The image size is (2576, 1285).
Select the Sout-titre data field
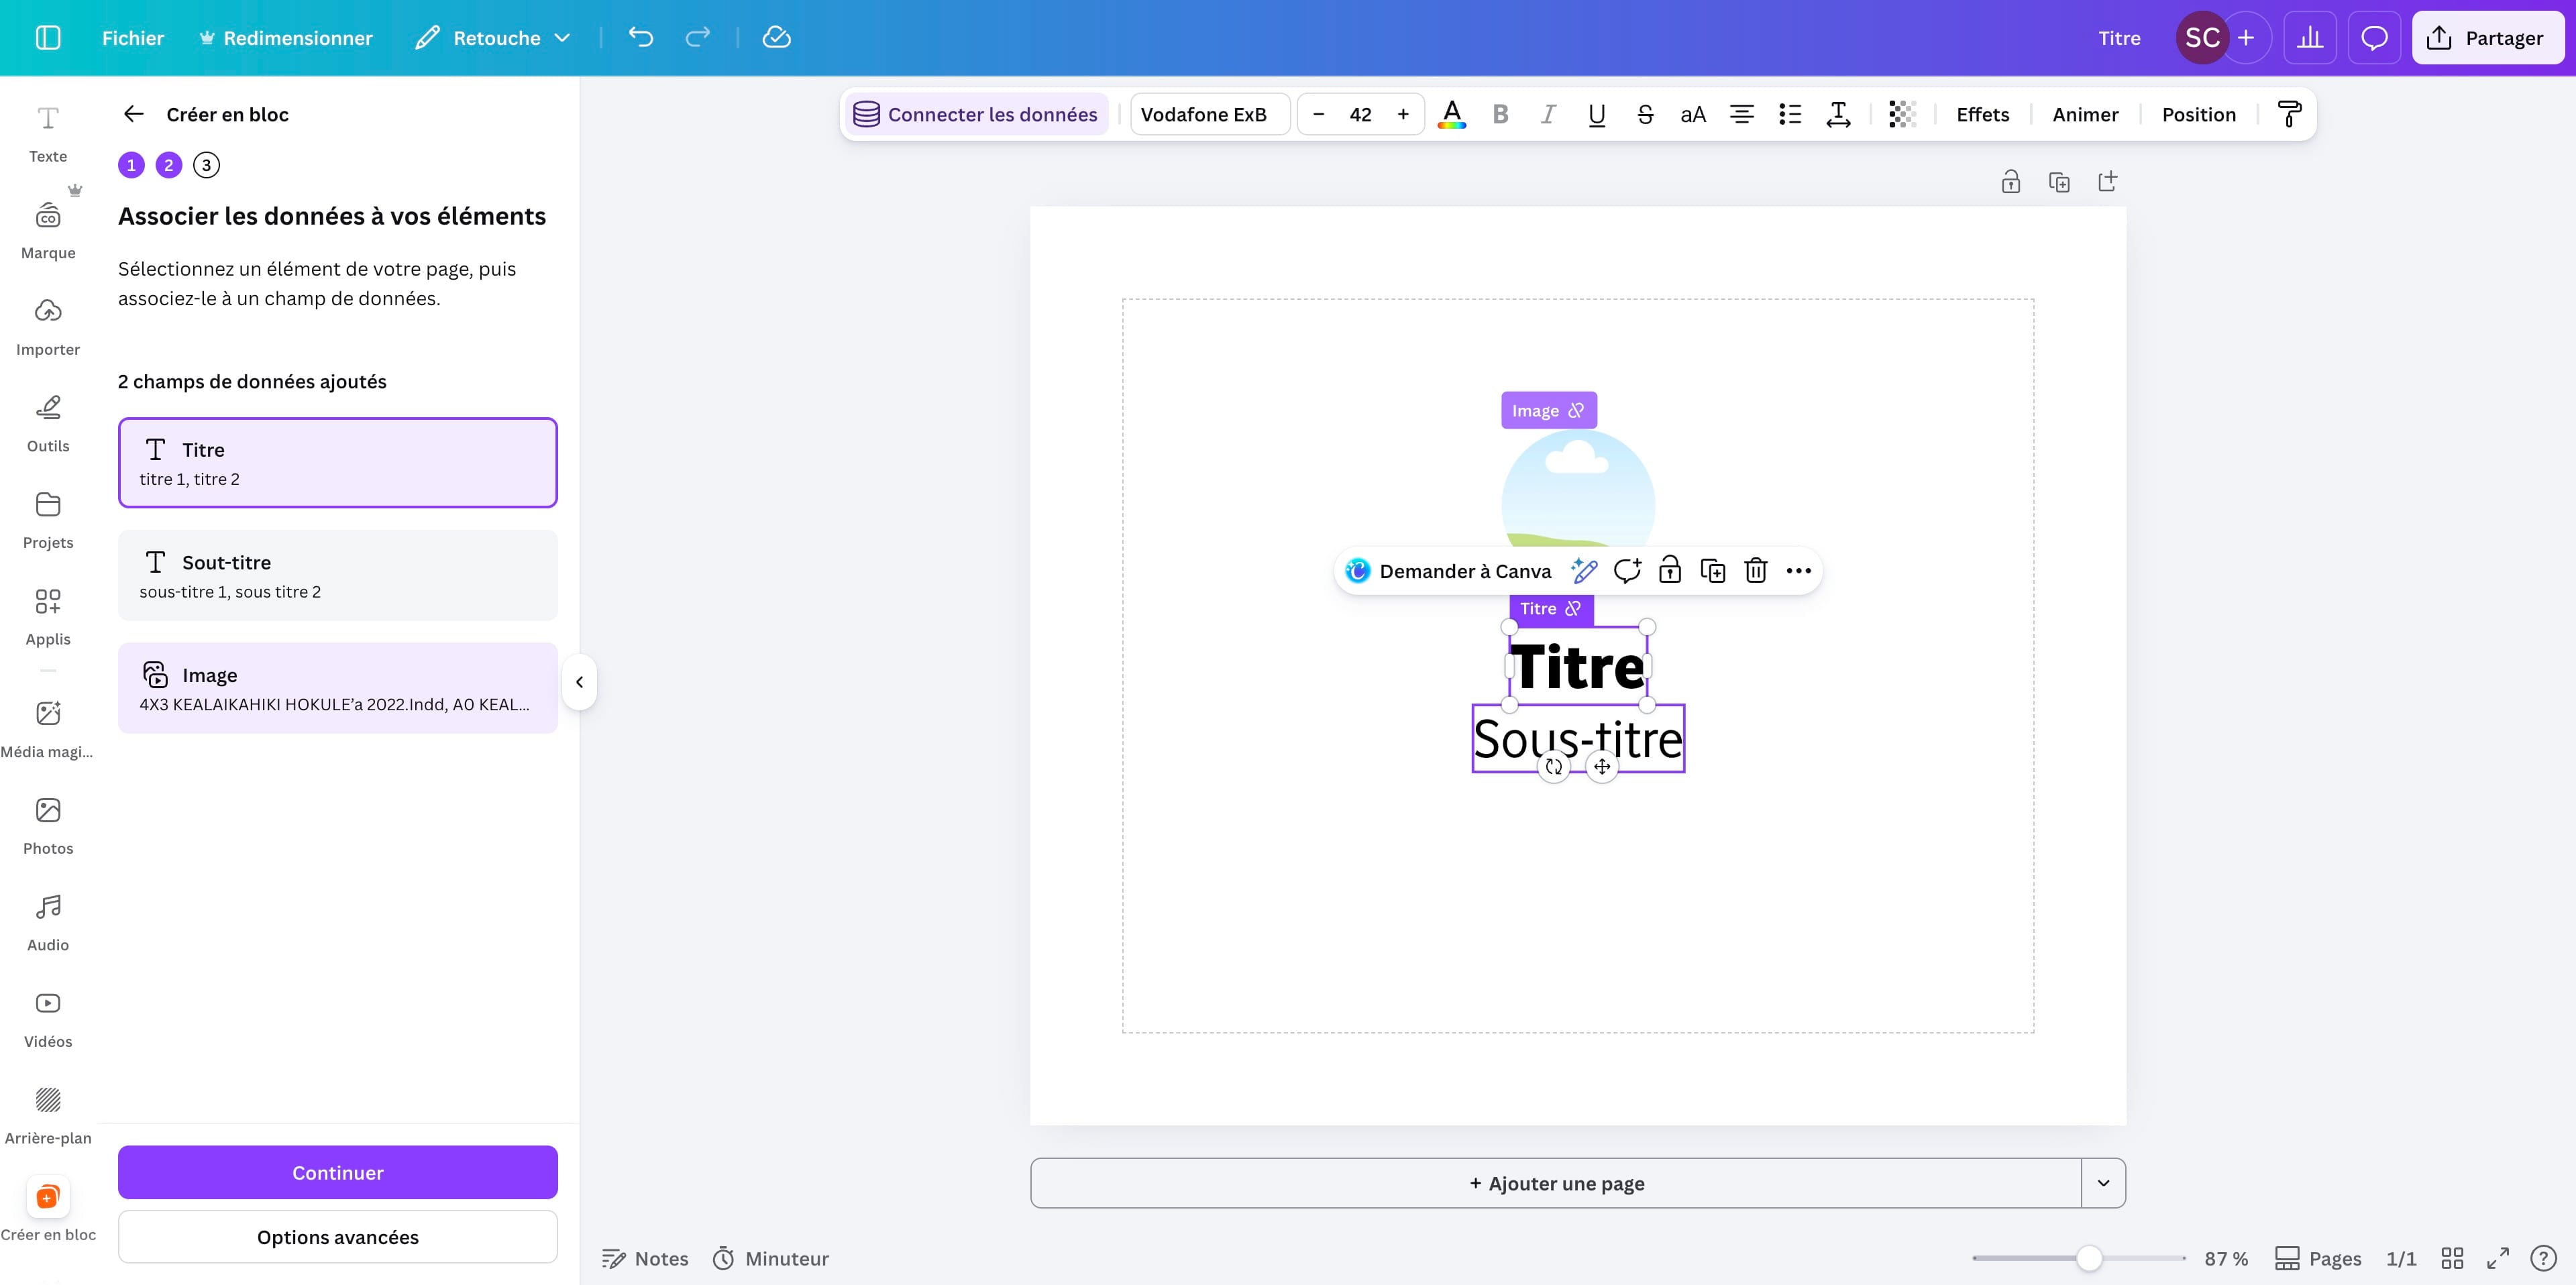click(338, 576)
